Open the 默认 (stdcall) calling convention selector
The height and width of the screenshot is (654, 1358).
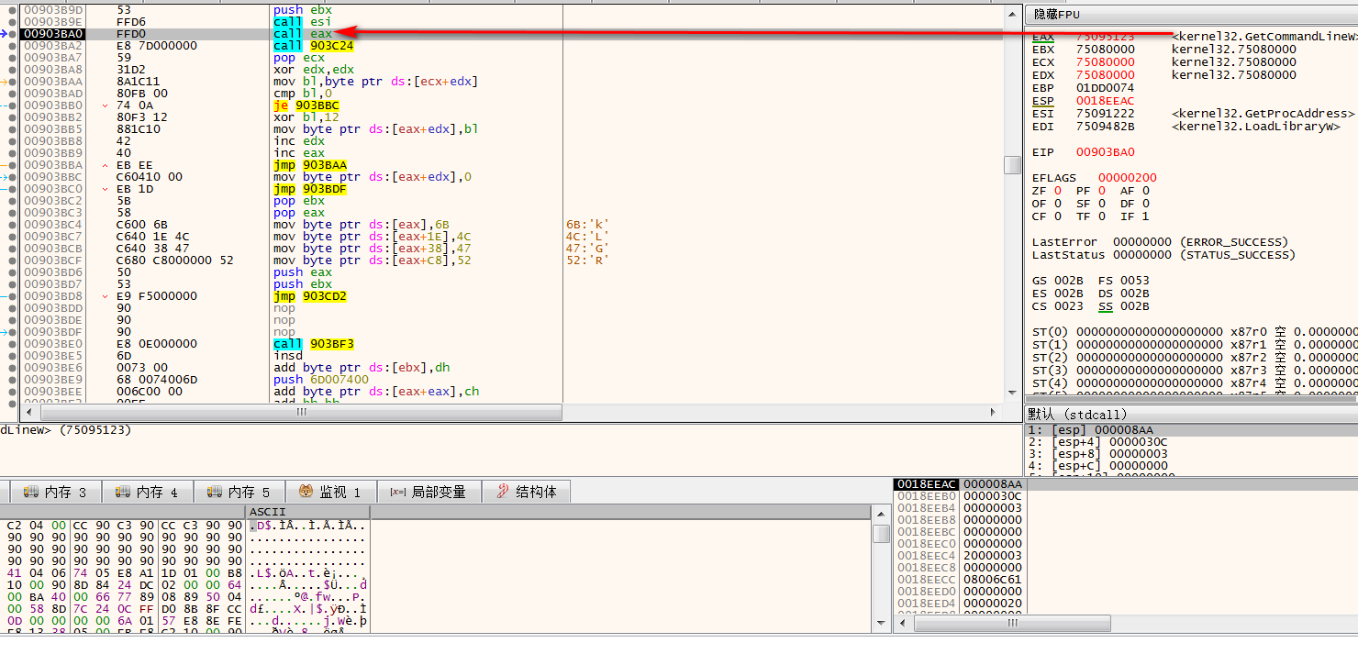click(1078, 415)
